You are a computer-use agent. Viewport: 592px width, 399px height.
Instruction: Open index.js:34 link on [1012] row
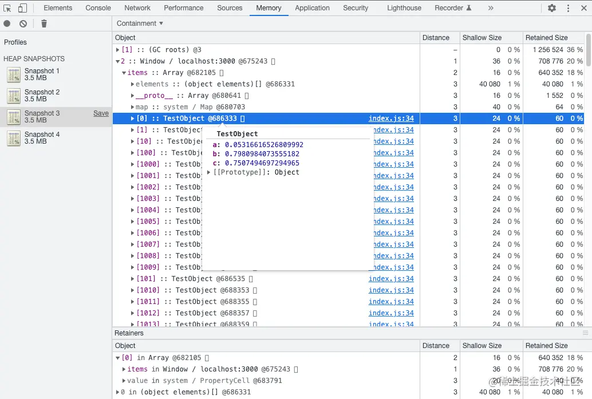pos(391,313)
